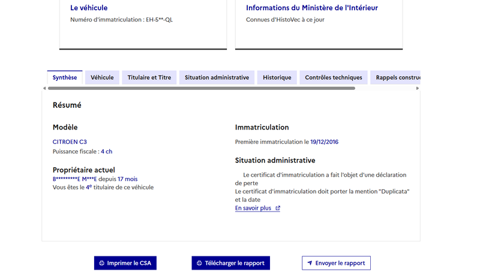Follow the En savoir plus link
Screen dimensions: 480x275
click(257, 208)
